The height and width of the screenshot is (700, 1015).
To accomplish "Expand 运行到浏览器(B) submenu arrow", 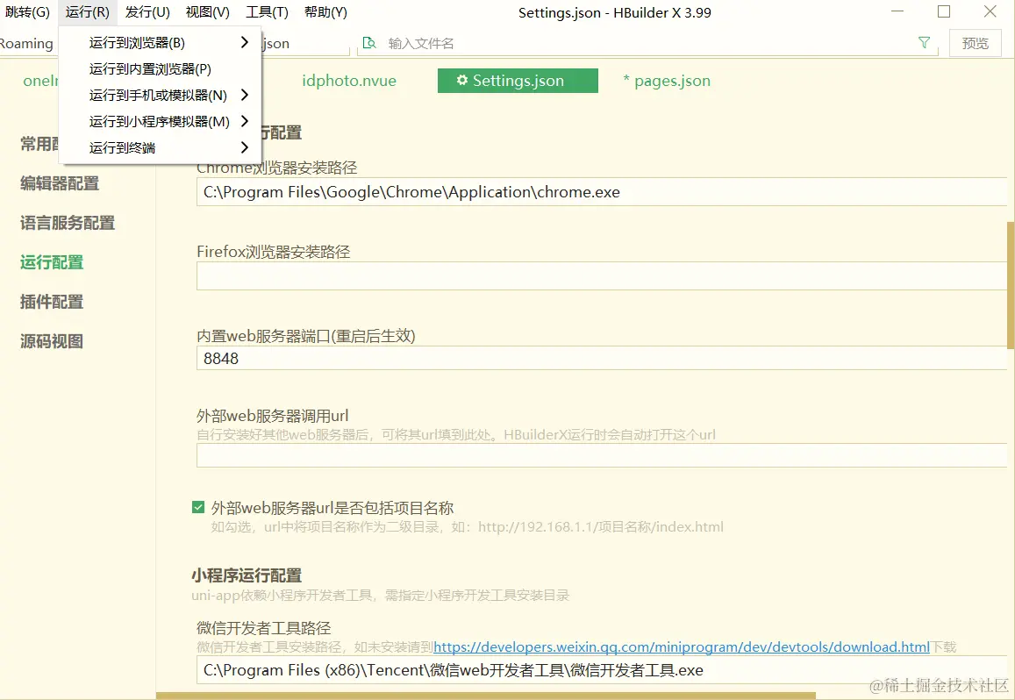I will click(x=244, y=42).
